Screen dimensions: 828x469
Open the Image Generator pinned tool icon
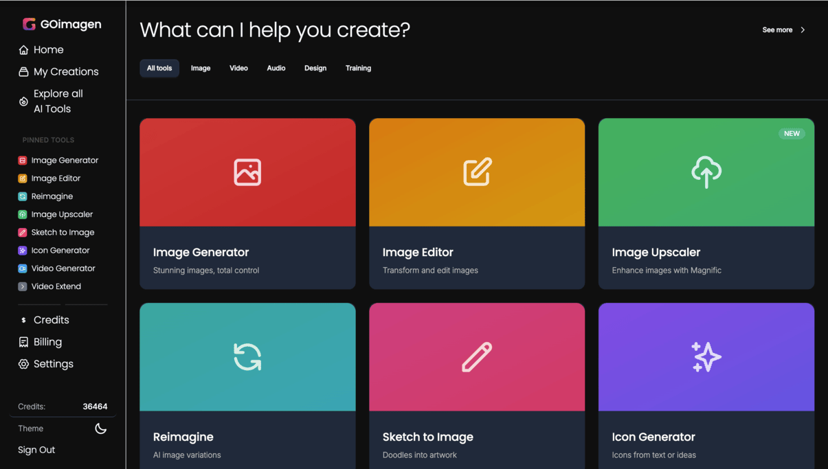coord(23,161)
